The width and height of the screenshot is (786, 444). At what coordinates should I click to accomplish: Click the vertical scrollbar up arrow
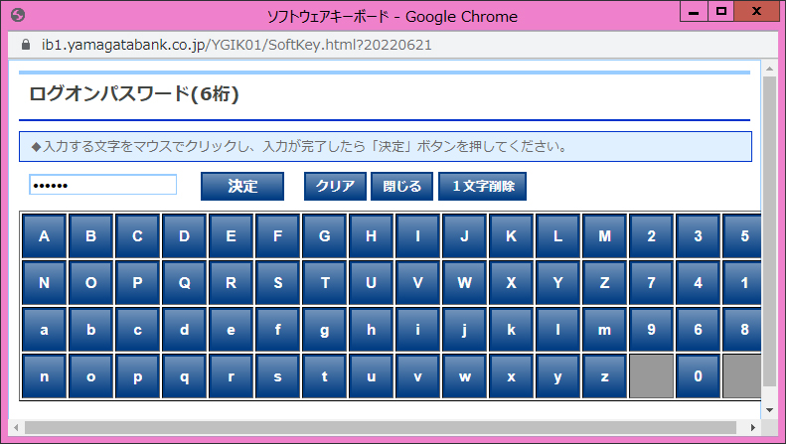tap(769, 69)
